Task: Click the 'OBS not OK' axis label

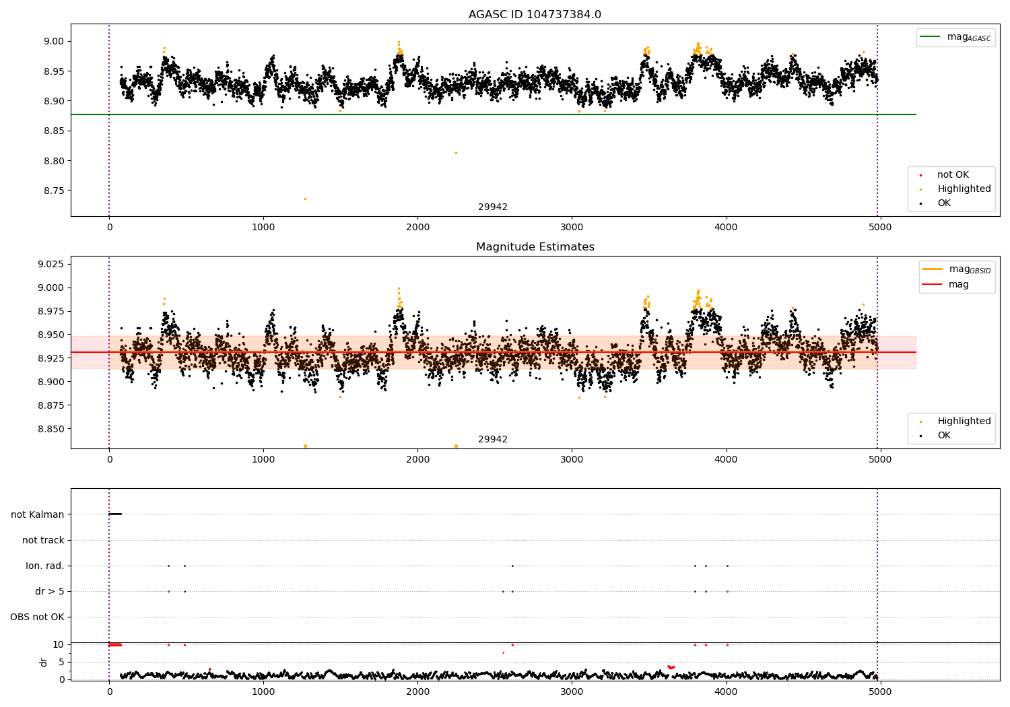Action: tap(37, 617)
